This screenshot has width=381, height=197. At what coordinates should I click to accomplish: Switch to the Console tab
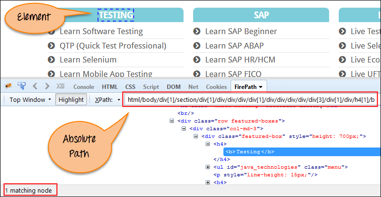click(83, 87)
